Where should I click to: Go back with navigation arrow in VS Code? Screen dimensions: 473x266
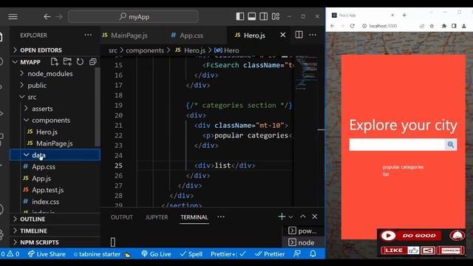[47, 16]
